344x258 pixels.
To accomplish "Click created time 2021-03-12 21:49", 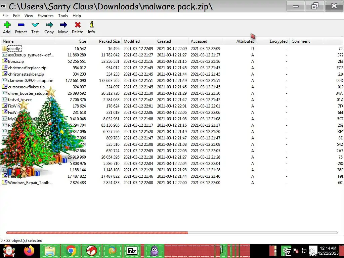I will [x=172, y=81].
